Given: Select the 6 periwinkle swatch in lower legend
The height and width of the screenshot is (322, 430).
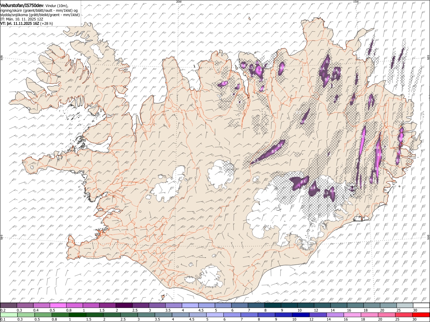Looking at the screenshot, I should click(232, 315).
